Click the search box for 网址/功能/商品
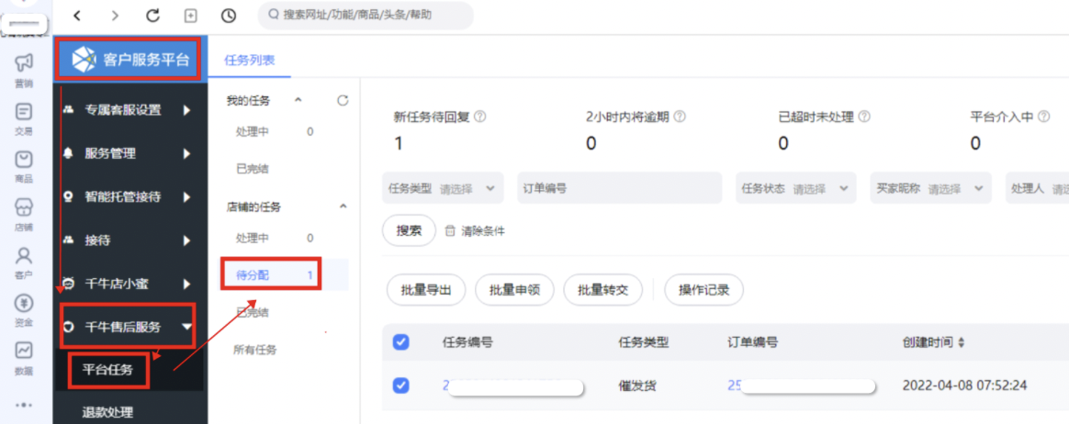 pos(366,15)
